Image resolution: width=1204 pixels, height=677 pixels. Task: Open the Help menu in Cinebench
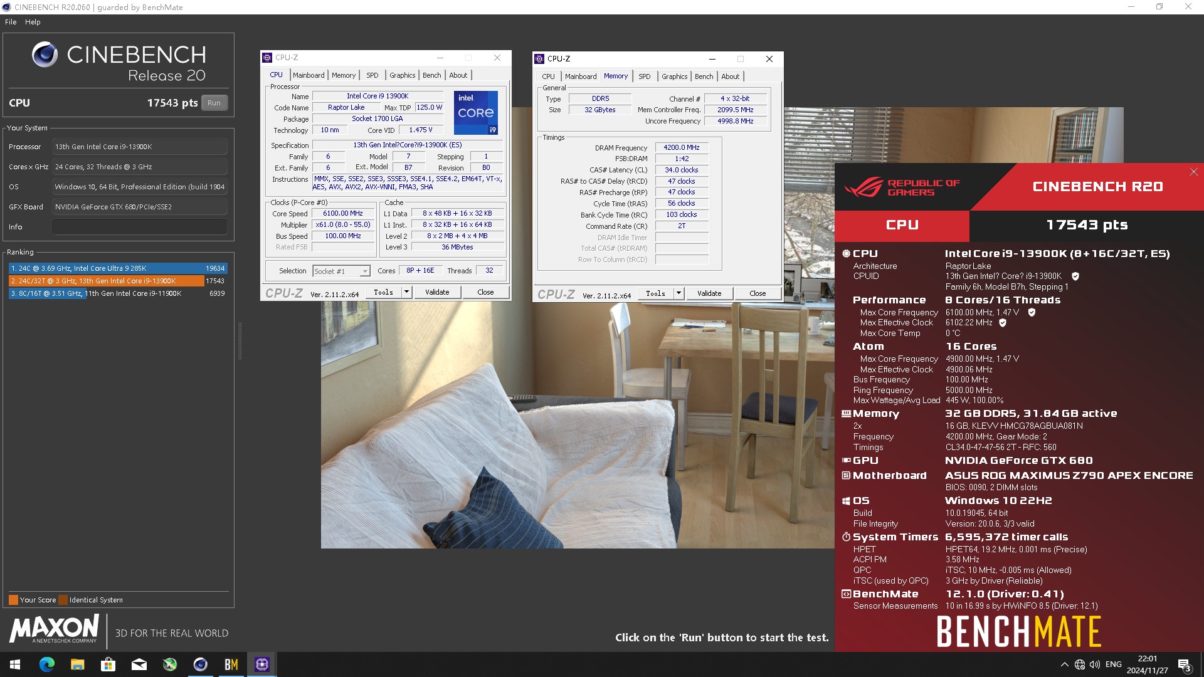click(x=33, y=22)
